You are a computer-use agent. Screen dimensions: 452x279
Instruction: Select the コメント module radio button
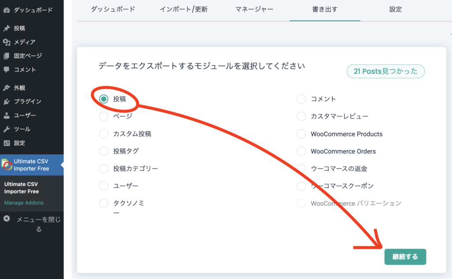pyautogui.click(x=301, y=99)
